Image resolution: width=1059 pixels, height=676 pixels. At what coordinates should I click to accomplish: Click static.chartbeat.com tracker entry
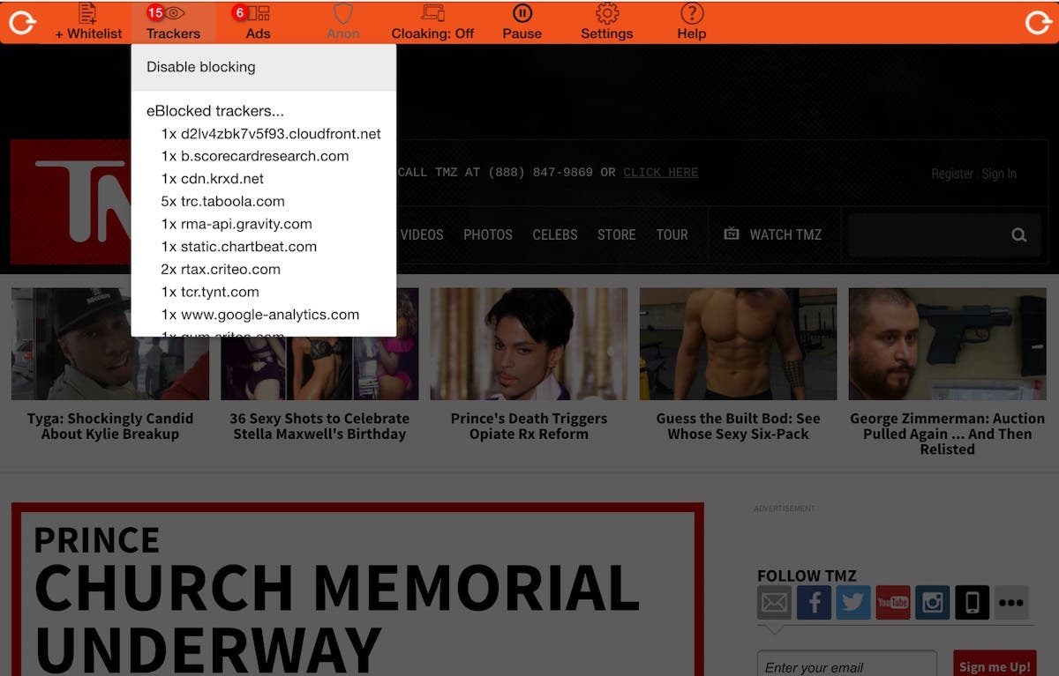239,247
